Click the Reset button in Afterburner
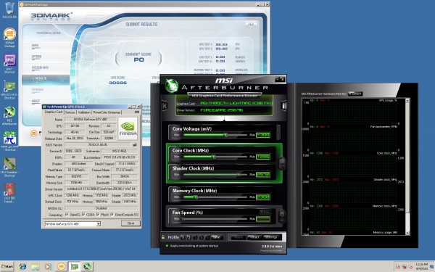This screenshot has width=435, height=272. click(254, 237)
